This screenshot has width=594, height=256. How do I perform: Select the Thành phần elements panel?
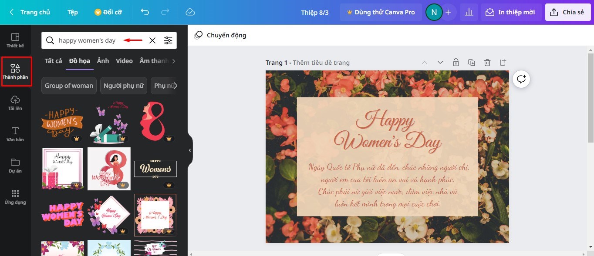[16, 72]
